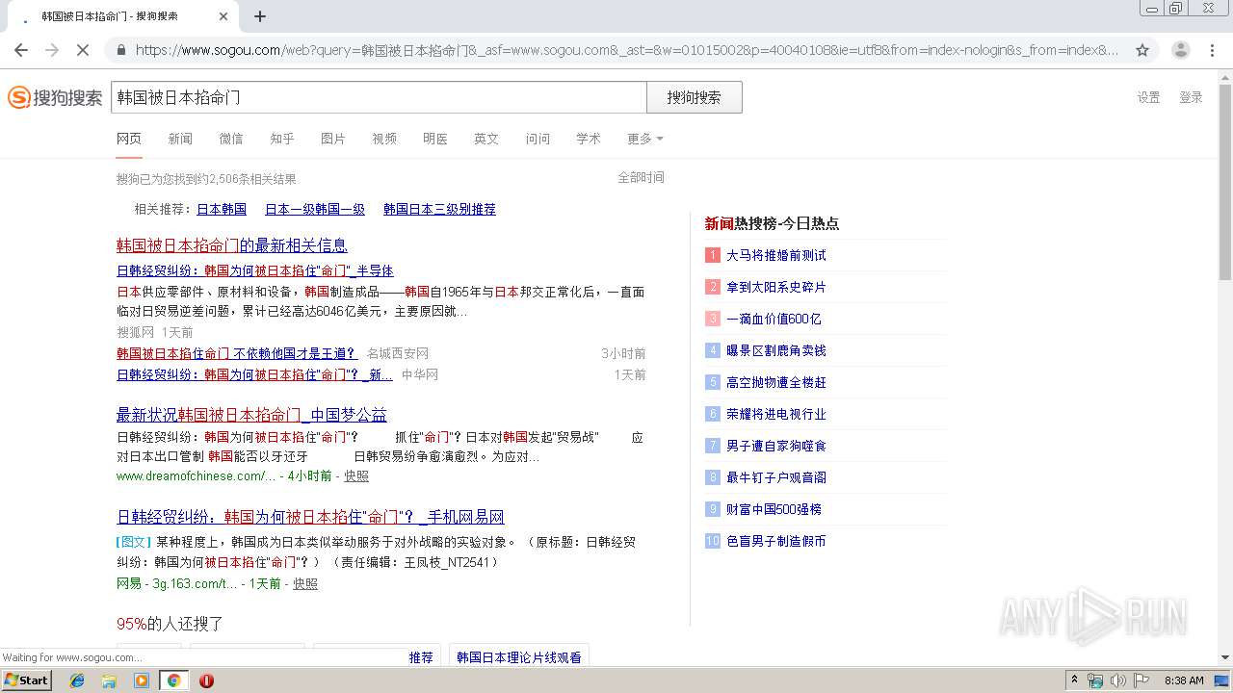Screen dimensions: 1233x693
Task: Open Windows Start menu
Action: coord(27,680)
